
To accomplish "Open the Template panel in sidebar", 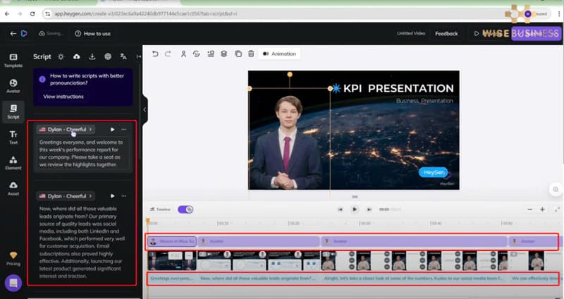I will pyautogui.click(x=13, y=59).
